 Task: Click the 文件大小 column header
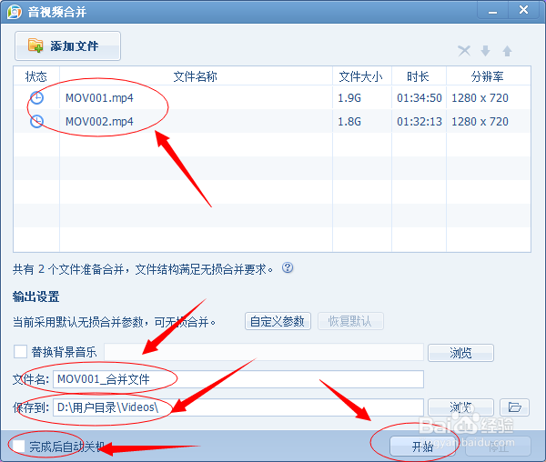(x=361, y=76)
